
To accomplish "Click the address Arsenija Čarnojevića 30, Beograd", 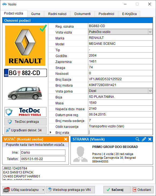I will pyautogui.click(x=114, y=158).
